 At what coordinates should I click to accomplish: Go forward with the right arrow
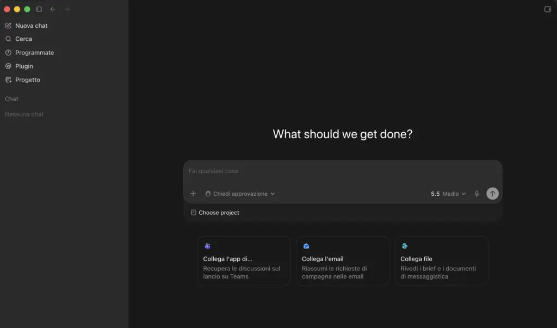point(67,9)
